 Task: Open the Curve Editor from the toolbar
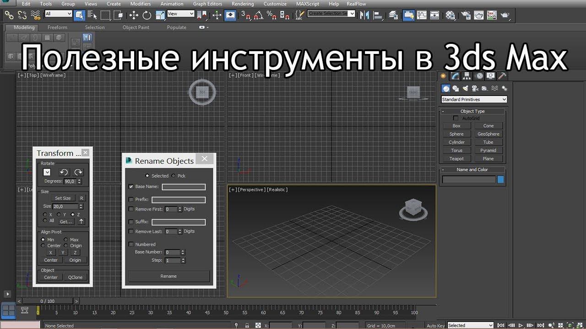coord(422,15)
